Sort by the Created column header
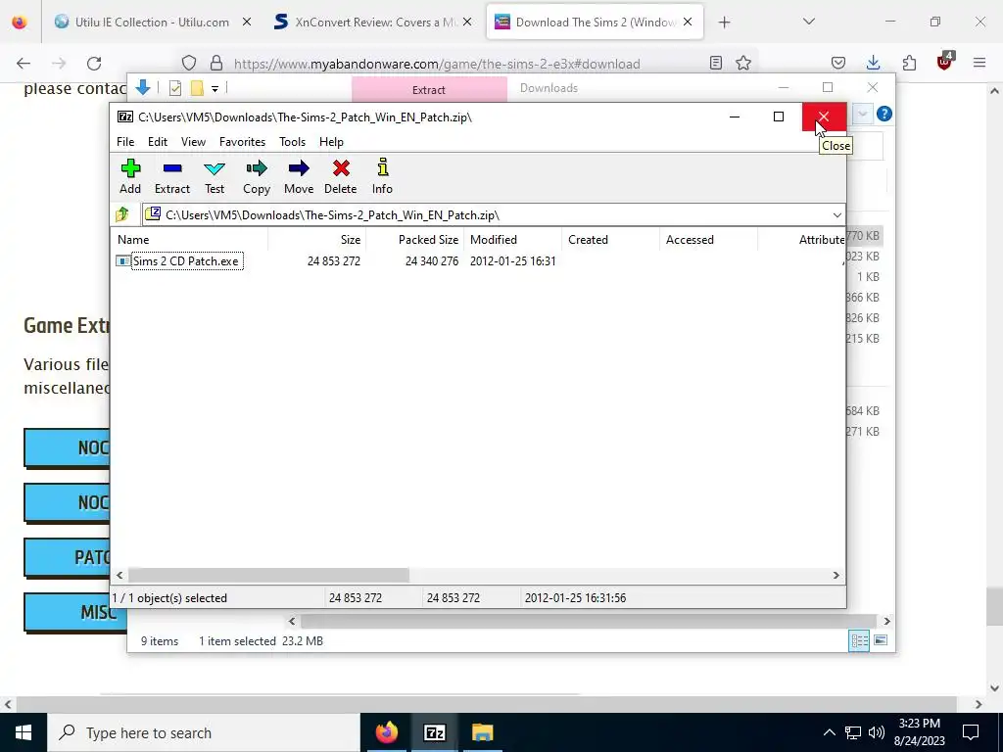Viewport: 1003px width, 752px height. 611,240
